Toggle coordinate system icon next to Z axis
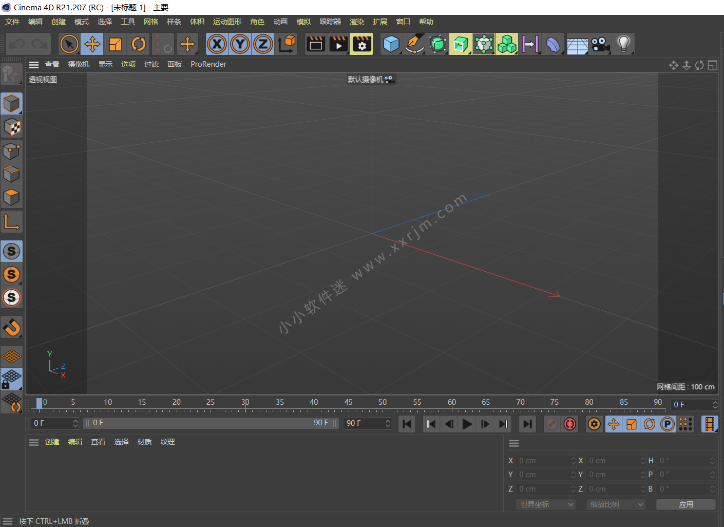Image resolution: width=724 pixels, height=527 pixels. [287, 44]
